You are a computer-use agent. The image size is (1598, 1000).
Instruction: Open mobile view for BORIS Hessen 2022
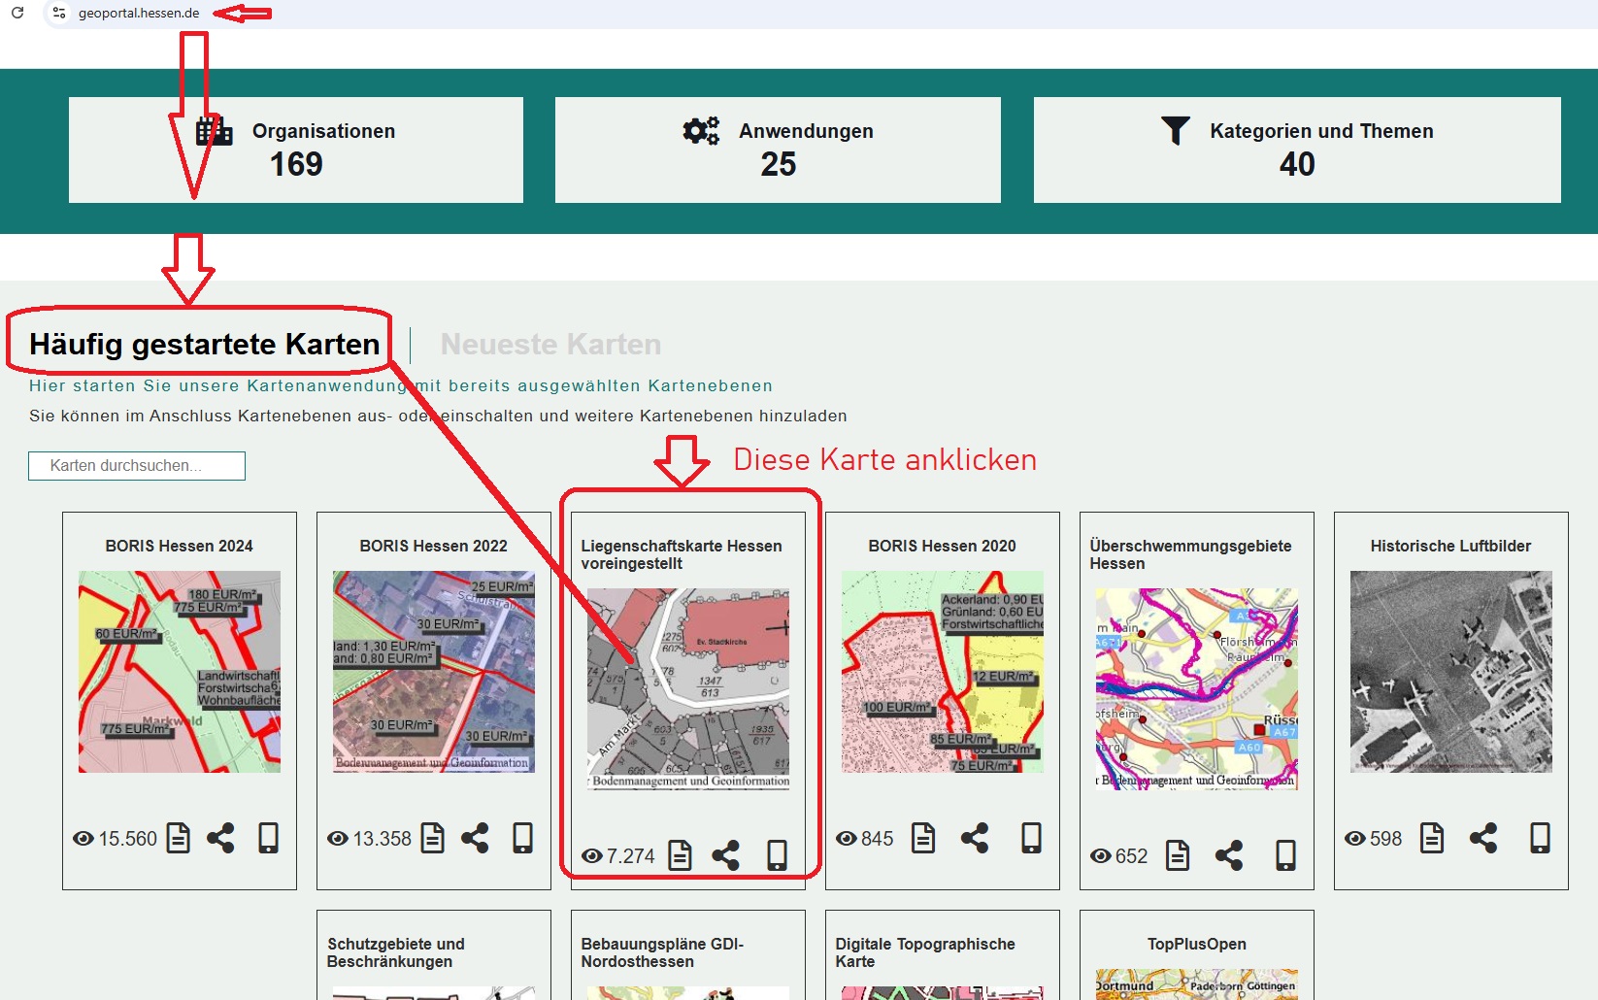pos(523,838)
